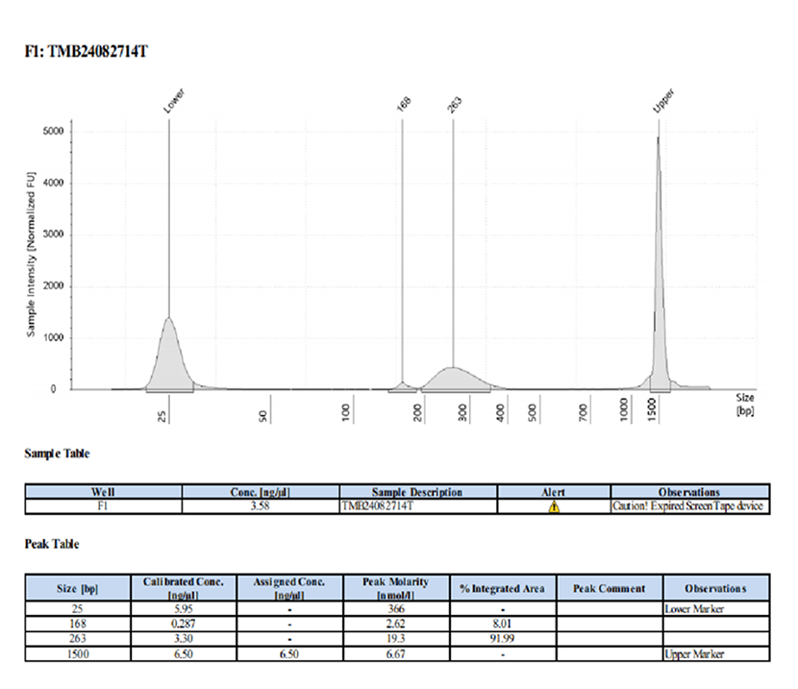Select the report title 'F1: TMB24082714T'

(86, 51)
